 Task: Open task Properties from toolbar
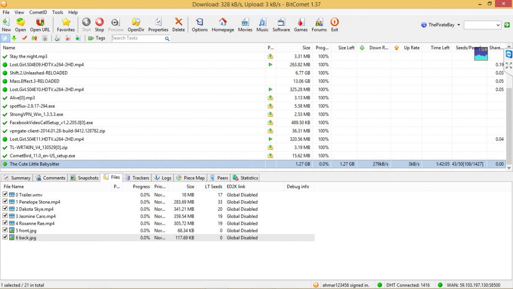158,25
